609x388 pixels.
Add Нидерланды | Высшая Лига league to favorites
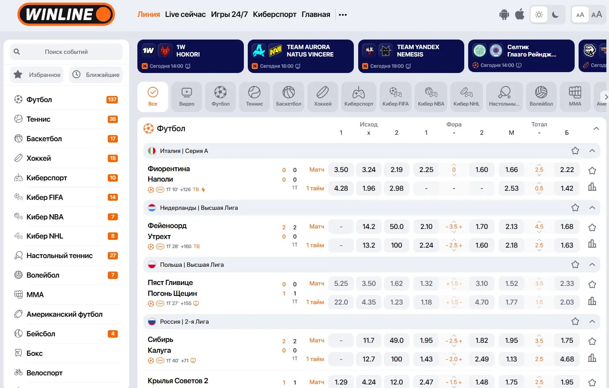pos(575,208)
